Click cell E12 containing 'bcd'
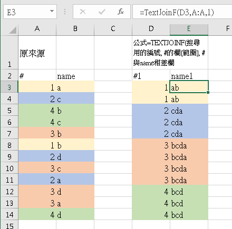232x229 pixels. click(x=189, y=191)
